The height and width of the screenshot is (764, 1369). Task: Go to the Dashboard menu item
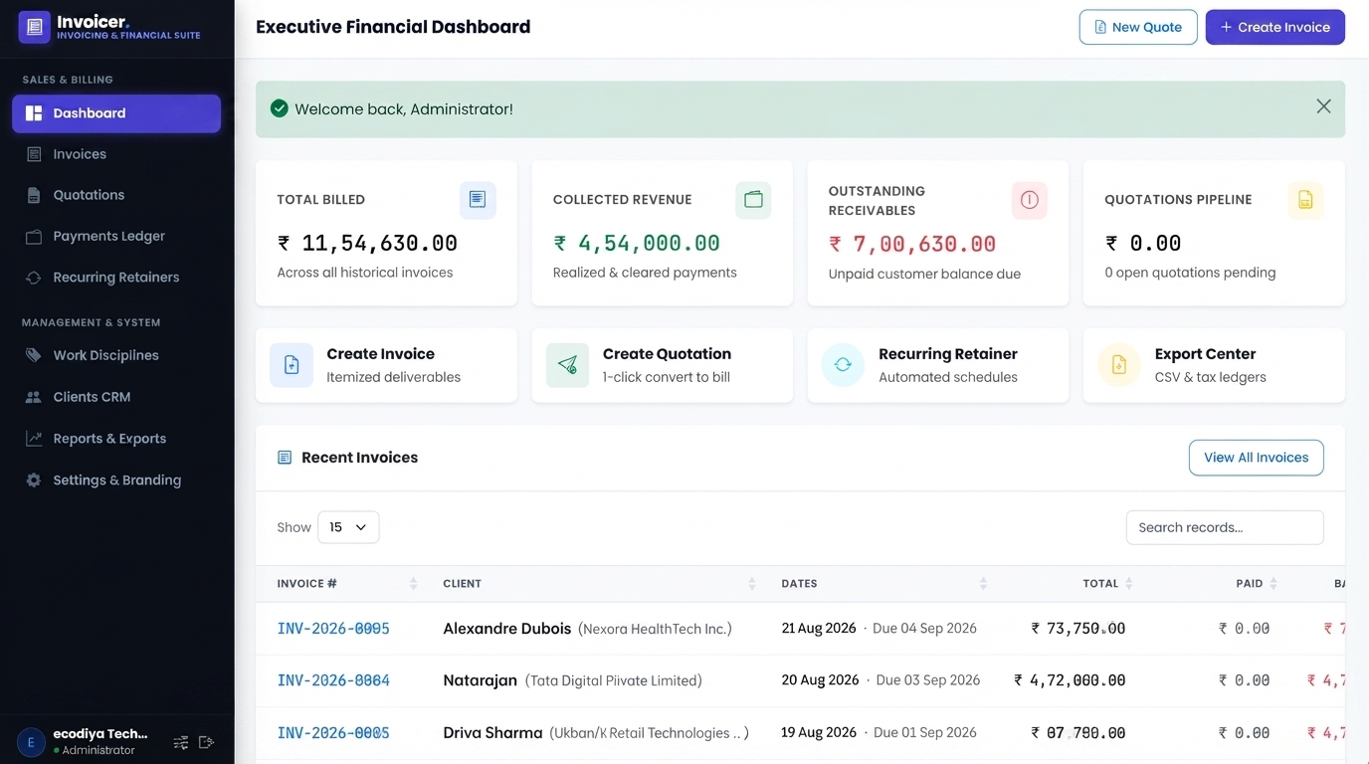[x=116, y=113]
